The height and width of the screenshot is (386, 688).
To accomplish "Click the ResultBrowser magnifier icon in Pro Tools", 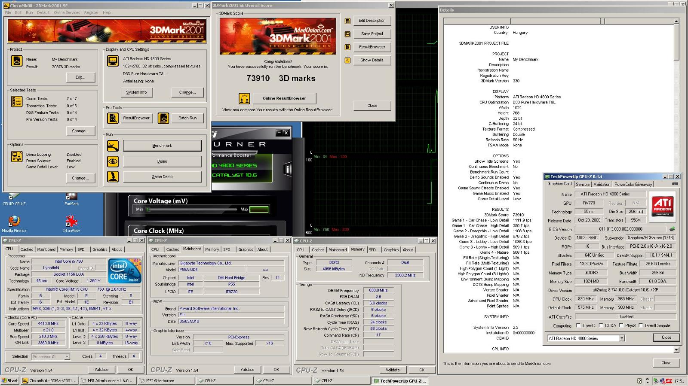I will pos(113,118).
